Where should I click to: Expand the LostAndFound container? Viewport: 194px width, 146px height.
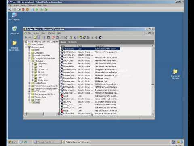pyautogui.click(x=29, y=83)
